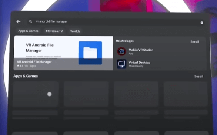Open the Mobile VR Station listing title
The height and width of the screenshot is (135, 217).
pos(141,50)
